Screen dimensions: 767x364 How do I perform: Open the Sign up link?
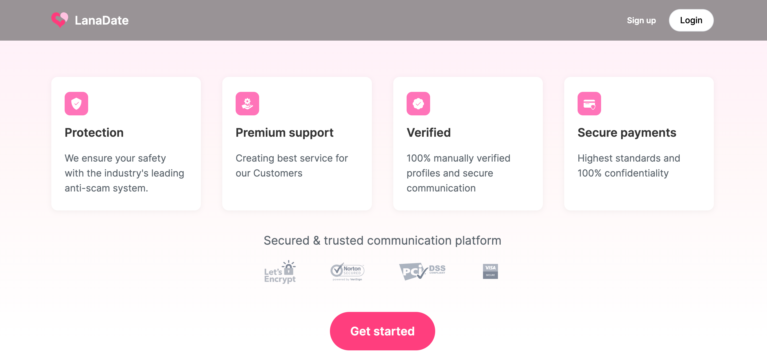pos(641,20)
